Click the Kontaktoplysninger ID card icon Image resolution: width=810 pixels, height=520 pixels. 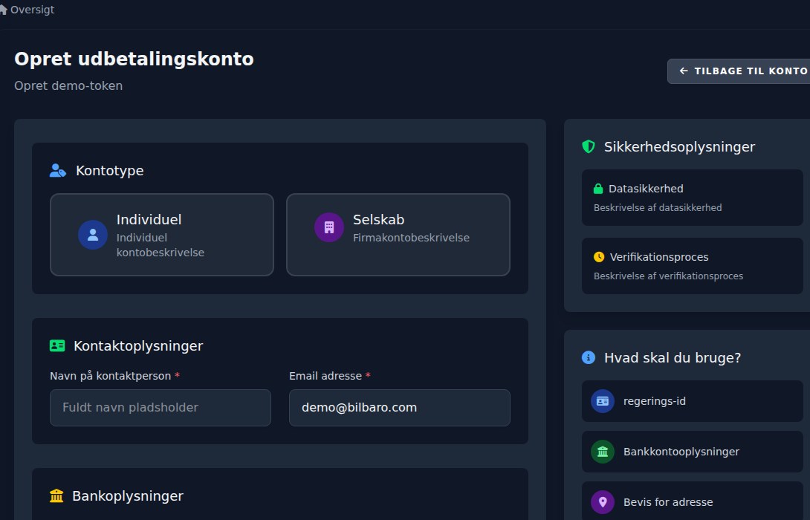(x=57, y=345)
